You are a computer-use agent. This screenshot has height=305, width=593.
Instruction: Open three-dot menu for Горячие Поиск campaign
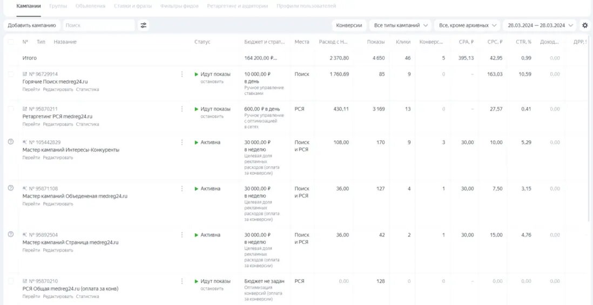(x=182, y=74)
